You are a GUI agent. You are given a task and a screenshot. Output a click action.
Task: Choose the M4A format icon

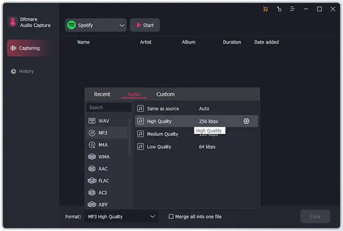coord(92,145)
